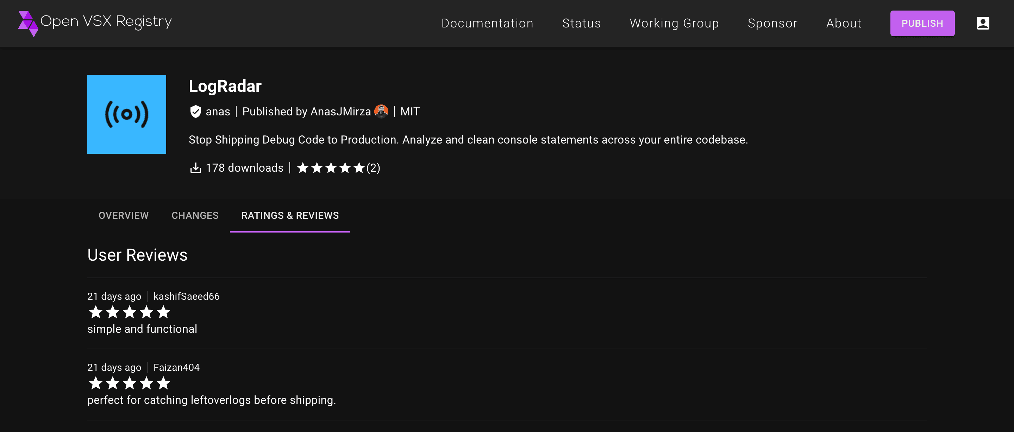
Task: Click the Open VSX Registry logo
Action: tap(94, 23)
